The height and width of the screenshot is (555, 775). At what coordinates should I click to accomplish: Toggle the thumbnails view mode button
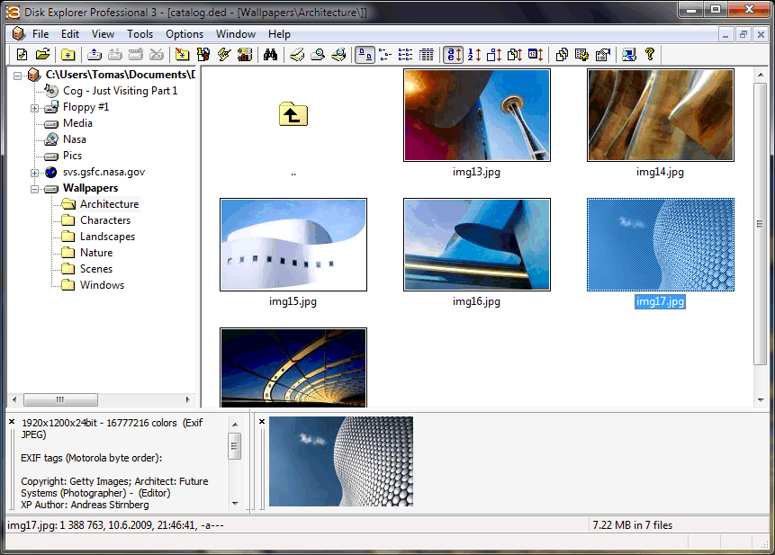365,55
